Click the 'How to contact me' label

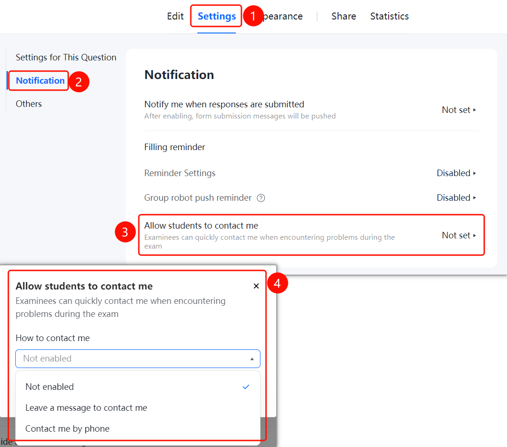(x=53, y=338)
